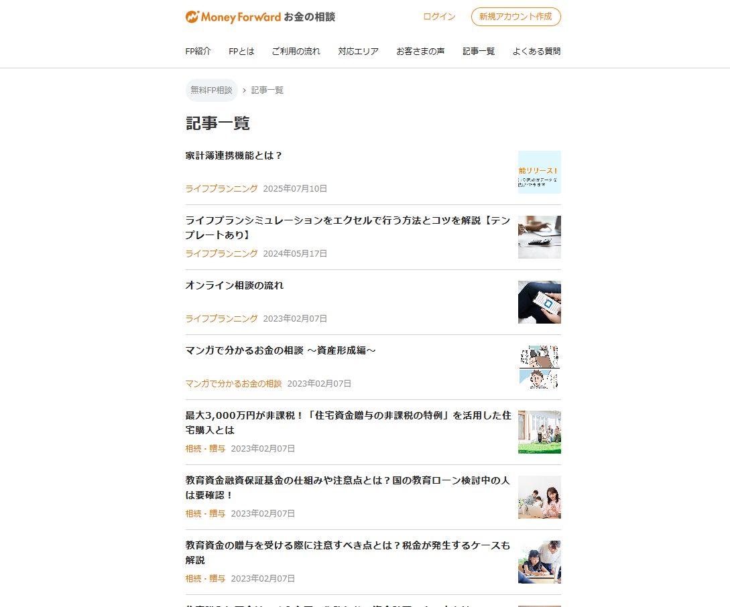Open the FP紹介 menu item
The height and width of the screenshot is (607, 730).
tap(198, 52)
